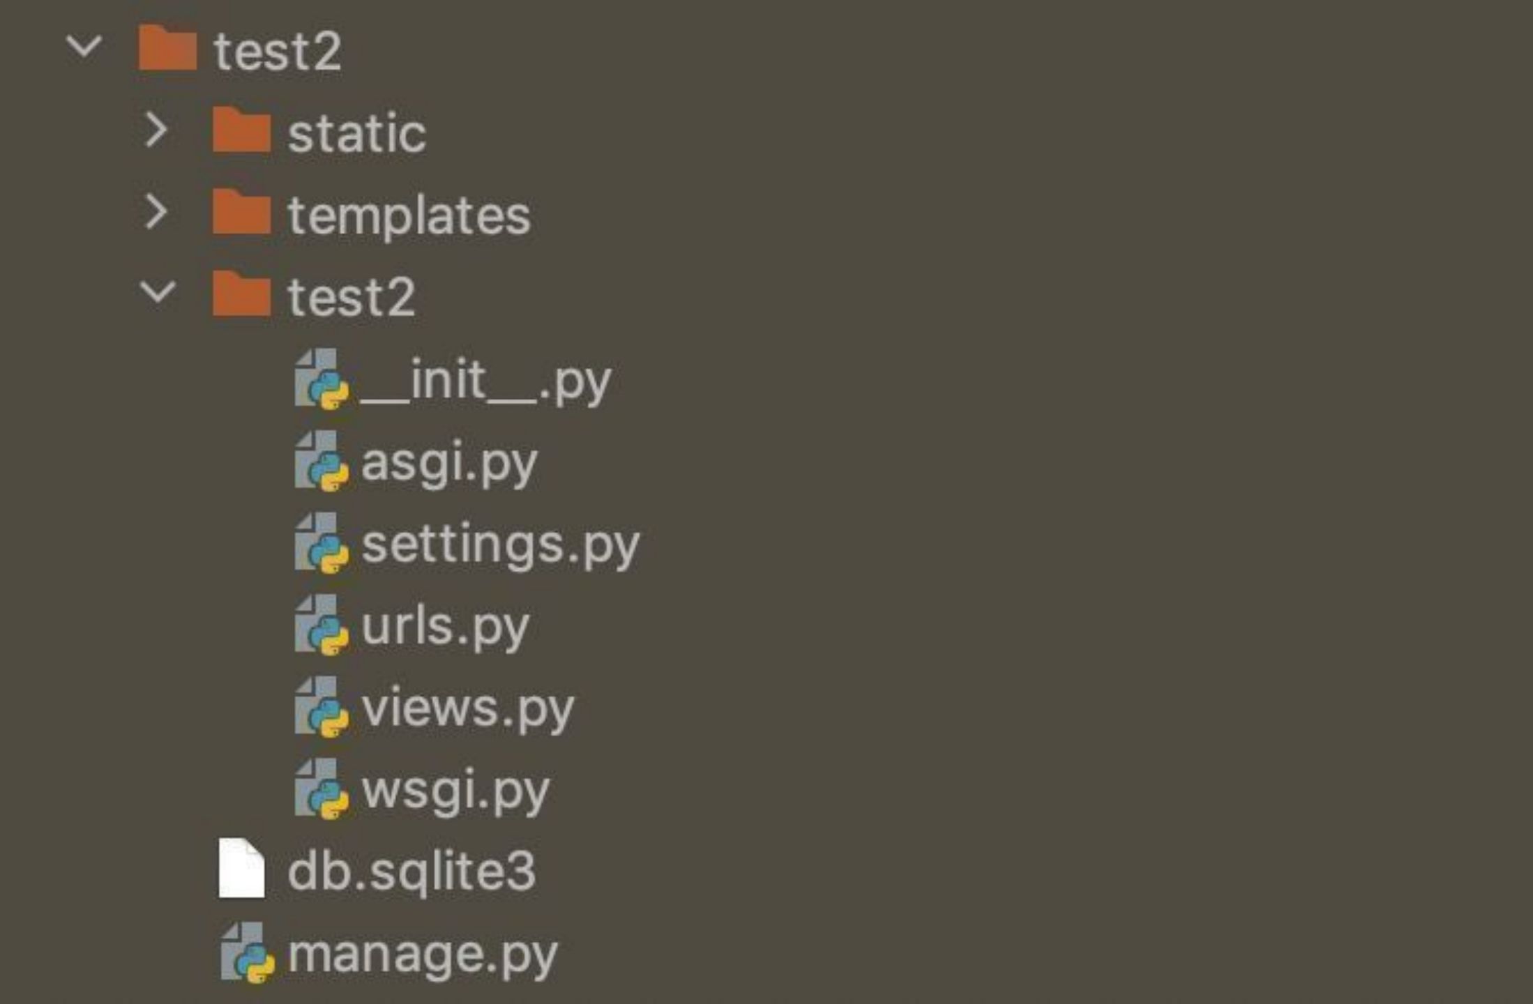Expand the templates folder chevron
The height and width of the screenshot is (1004, 1533).
[156, 211]
